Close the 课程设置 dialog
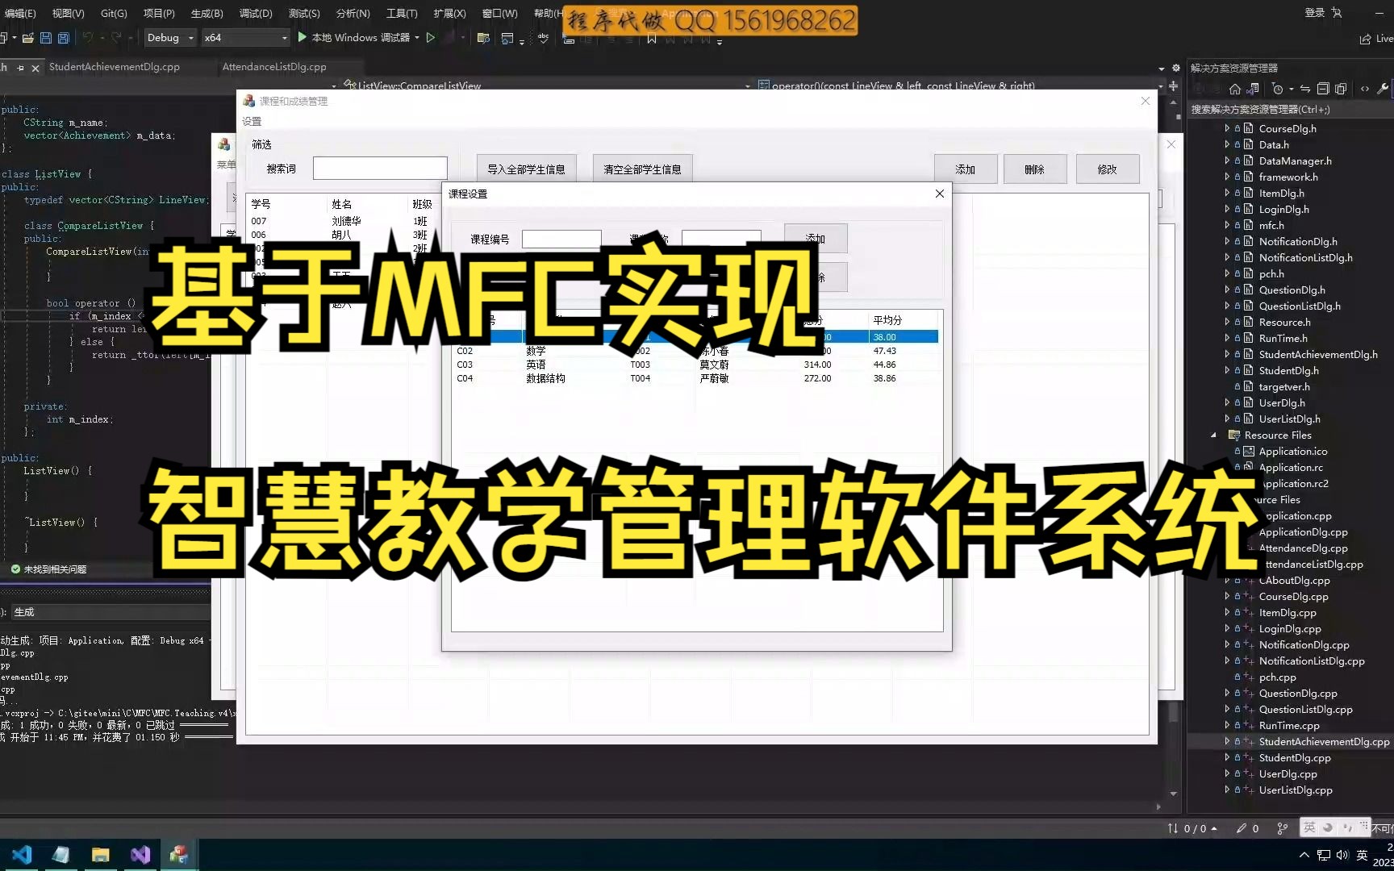This screenshot has width=1394, height=871. click(939, 194)
